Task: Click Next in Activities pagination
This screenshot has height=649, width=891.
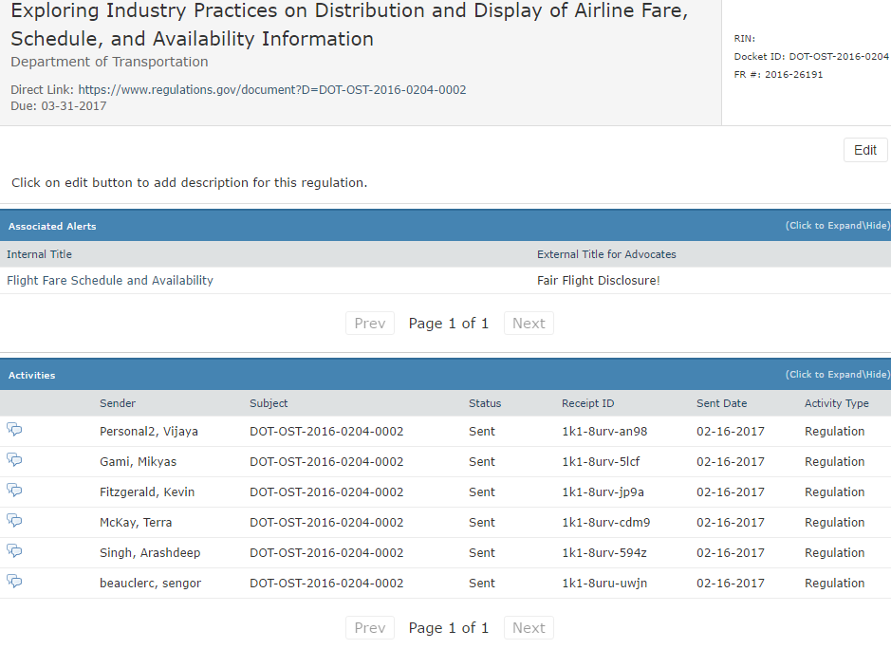Action: click(529, 628)
